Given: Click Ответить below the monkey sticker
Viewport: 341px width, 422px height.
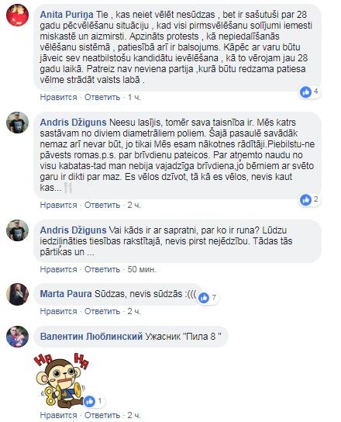Looking at the screenshot, I should 102,415.
